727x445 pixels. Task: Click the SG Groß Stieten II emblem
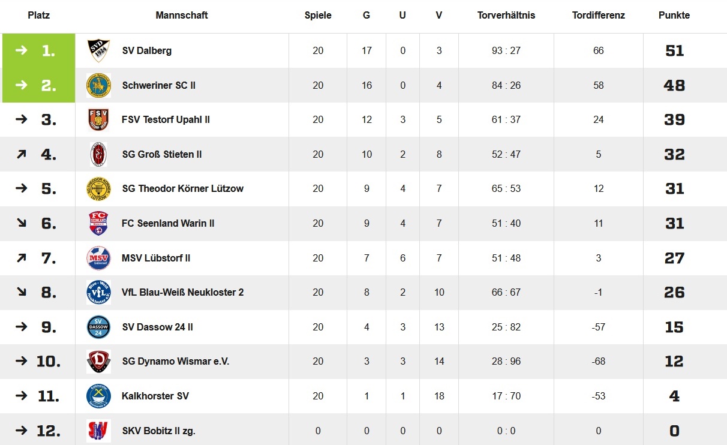click(98, 154)
